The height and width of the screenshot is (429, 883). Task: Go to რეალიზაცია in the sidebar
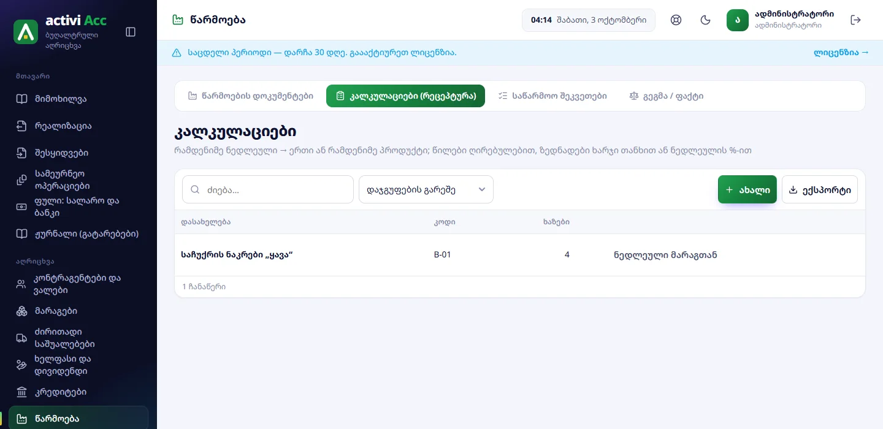[x=78, y=126]
